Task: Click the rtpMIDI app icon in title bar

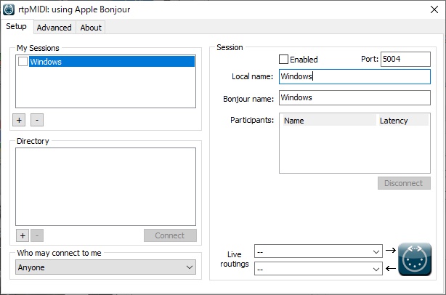Action: [9, 9]
